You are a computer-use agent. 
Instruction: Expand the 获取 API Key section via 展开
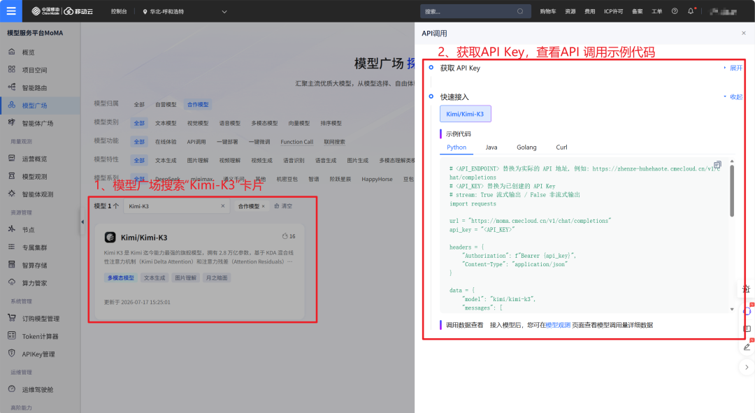tap(733, 68)
